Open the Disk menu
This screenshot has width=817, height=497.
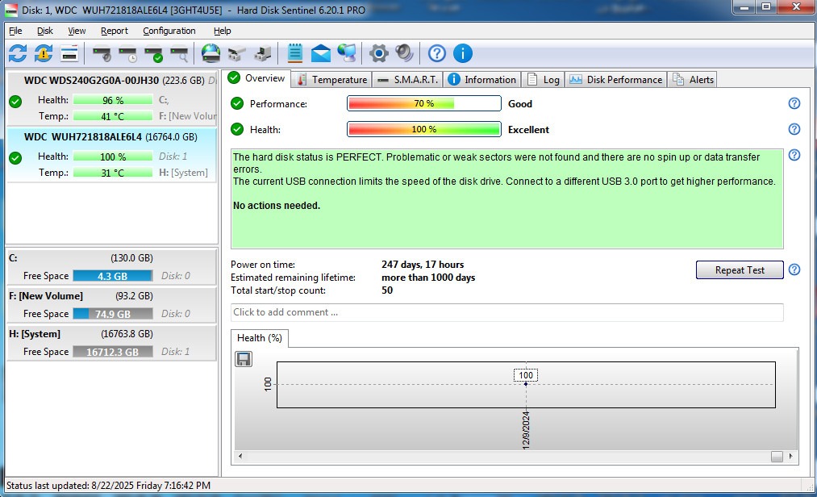(45, 31)
